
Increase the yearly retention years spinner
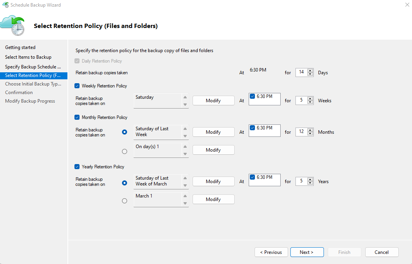pyautogui.click(x=310, y=179)
